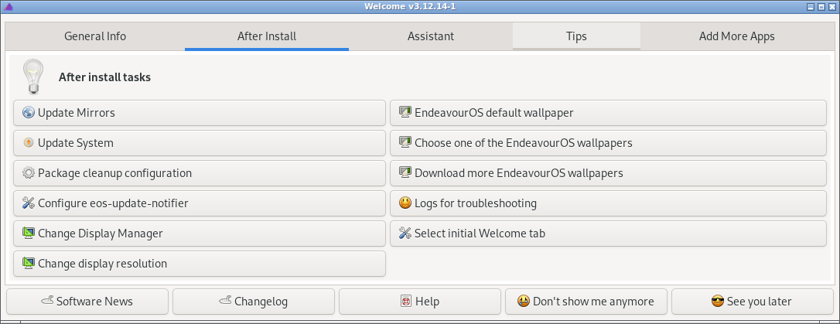Click the orange arrow icon on Update System
This screenshot has height=324, width=840.
29,143
